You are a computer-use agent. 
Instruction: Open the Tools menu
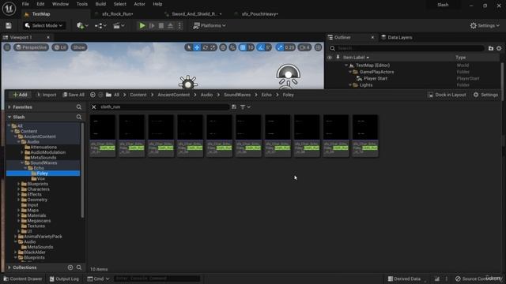click(82, 4)
